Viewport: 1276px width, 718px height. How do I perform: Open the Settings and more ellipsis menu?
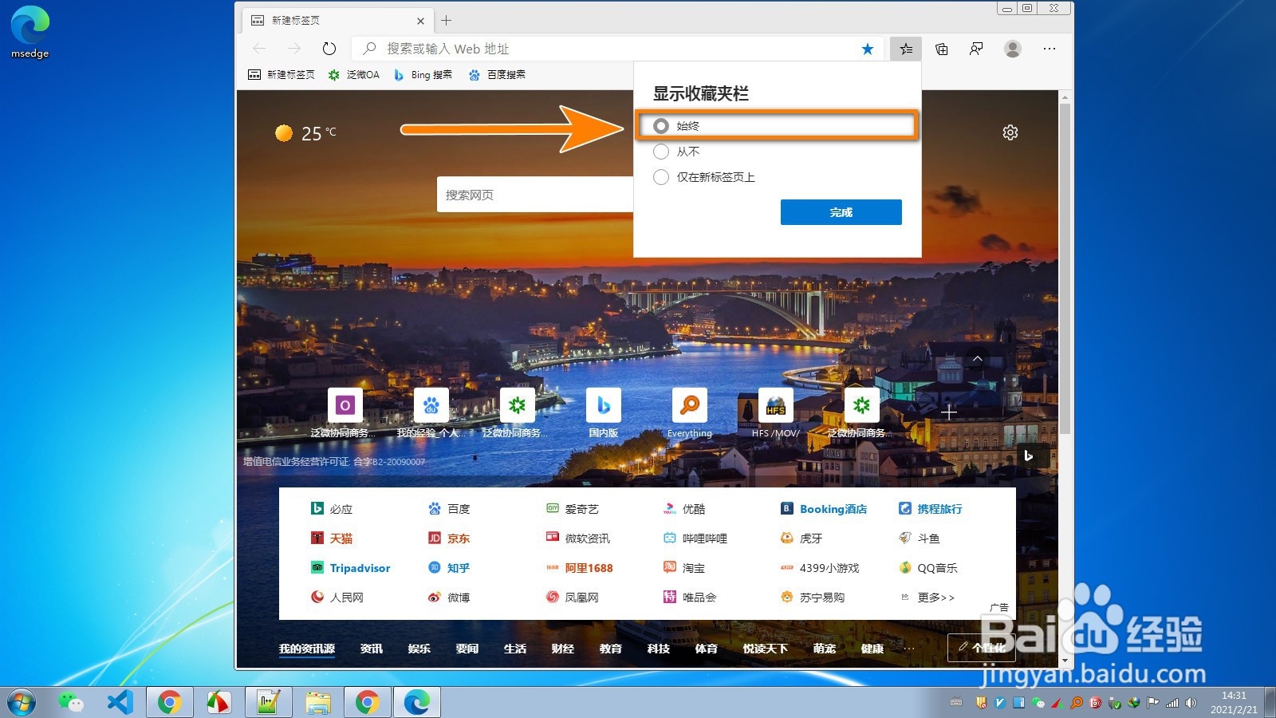tap(1049, 49)
